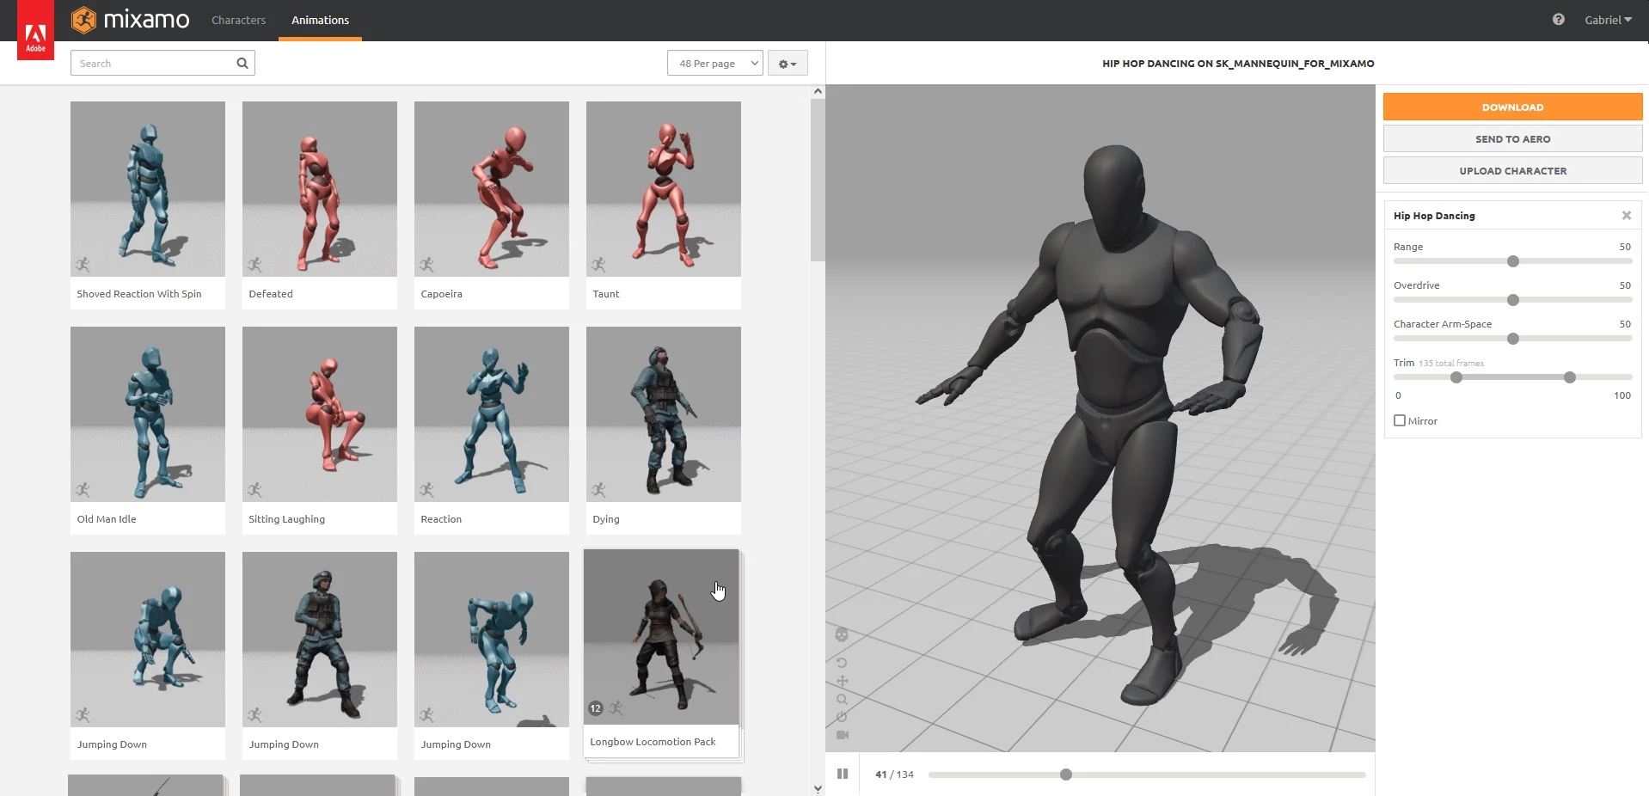Open the help question mark icon
Viewport: 1649px width, 796px height.
coord(1558,20)
